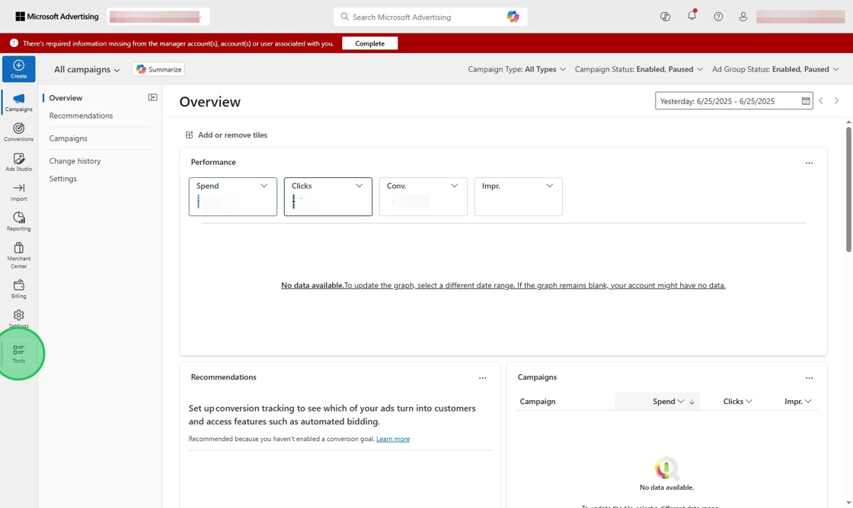Select Campaigns in the left menu

(68, 138)
